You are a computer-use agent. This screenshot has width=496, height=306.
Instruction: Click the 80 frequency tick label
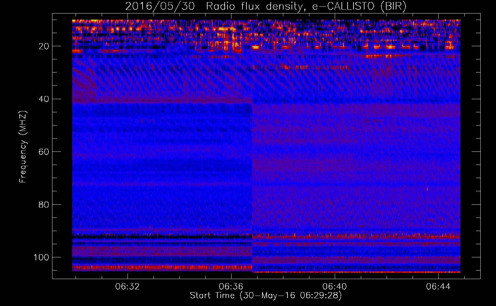click(44, 204)
